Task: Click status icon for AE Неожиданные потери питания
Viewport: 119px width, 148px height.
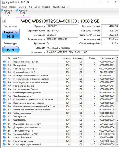Action: pos(4,103)
